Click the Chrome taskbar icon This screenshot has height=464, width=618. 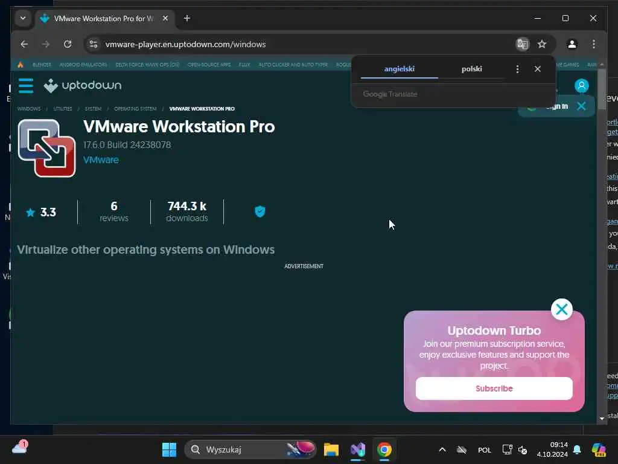click(384, 449)
